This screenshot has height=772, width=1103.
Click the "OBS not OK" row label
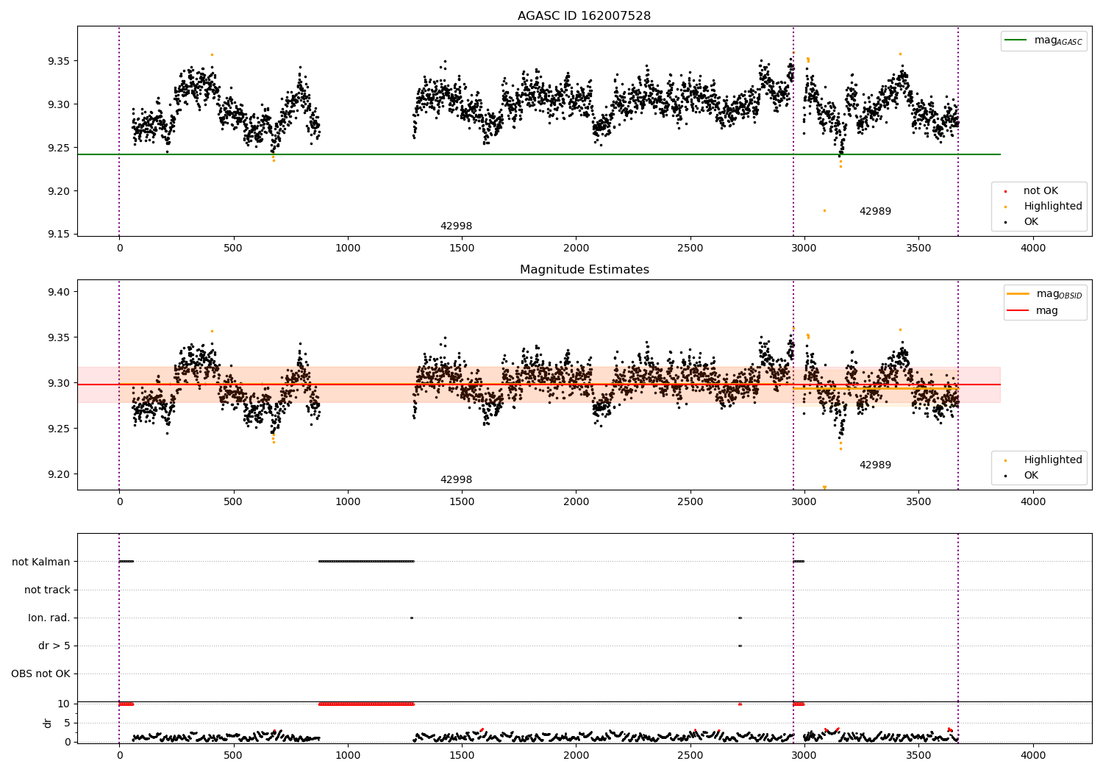tap(40, 673)
